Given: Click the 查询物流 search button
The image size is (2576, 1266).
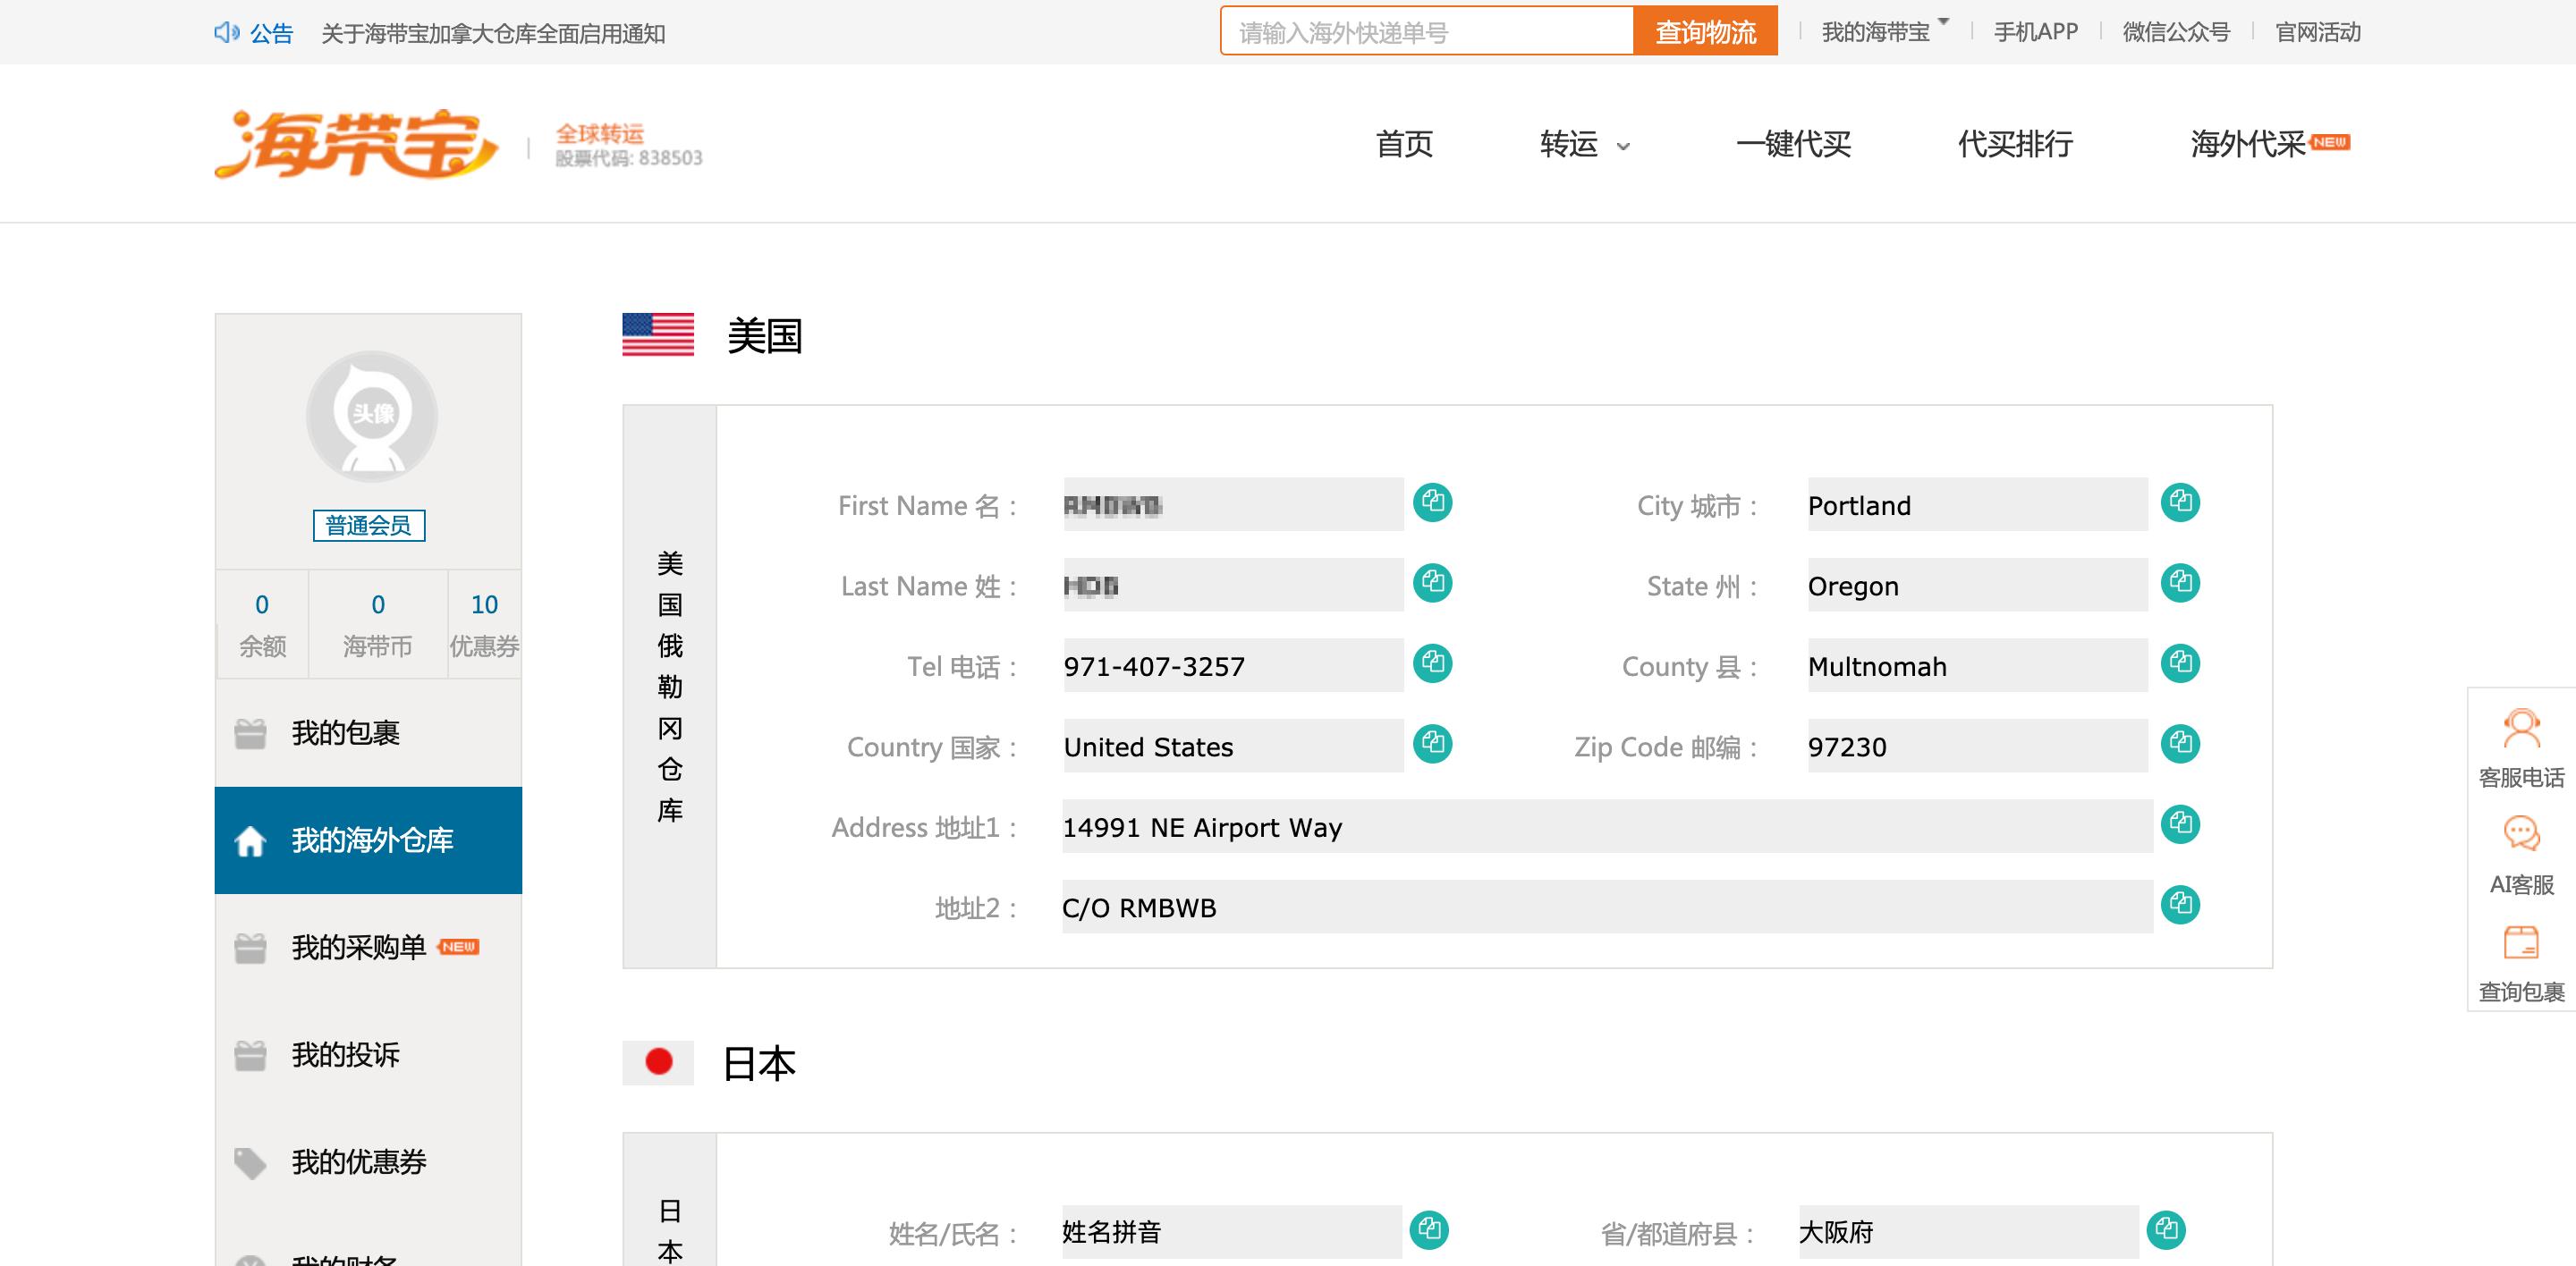Looking at the screenshot, I should point(1705,31).
